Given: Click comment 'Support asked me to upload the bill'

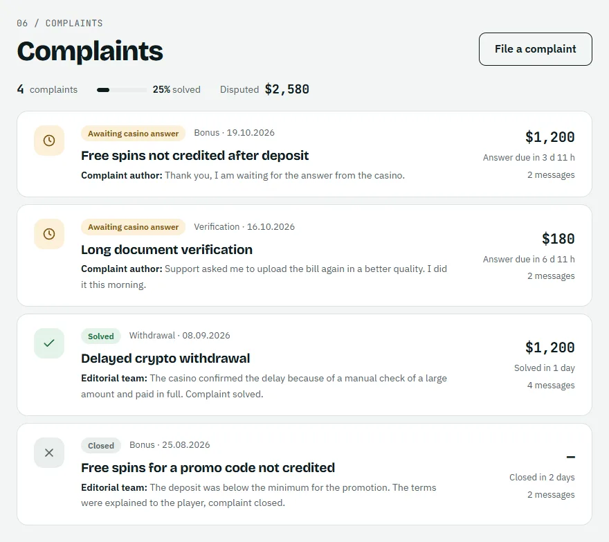Looking at the screenshot, I should click(x=264, y=277).
